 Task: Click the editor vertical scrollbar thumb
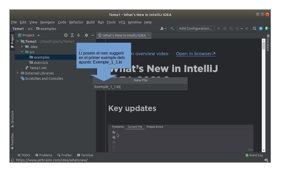point(263,46)
